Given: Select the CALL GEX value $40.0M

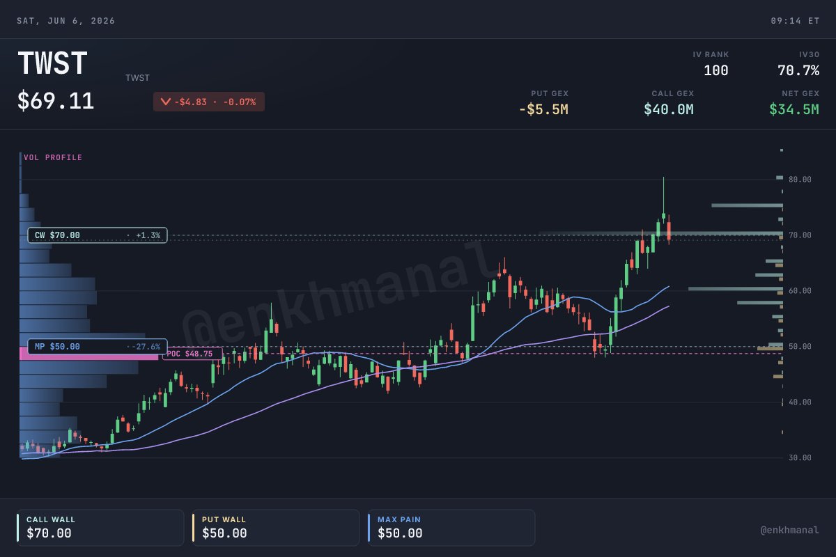Looking at the screenshot, I should click(668, 109).
